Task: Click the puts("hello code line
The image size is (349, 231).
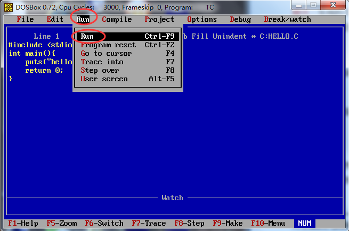Action: point(48,62)
